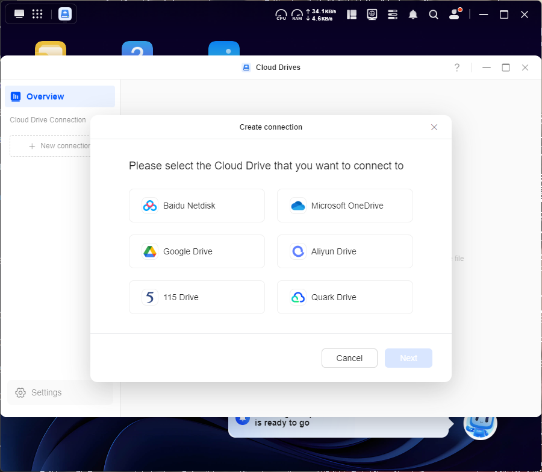Pick the Aliyun Drive option
542x472 pixels.
[344, 251]
